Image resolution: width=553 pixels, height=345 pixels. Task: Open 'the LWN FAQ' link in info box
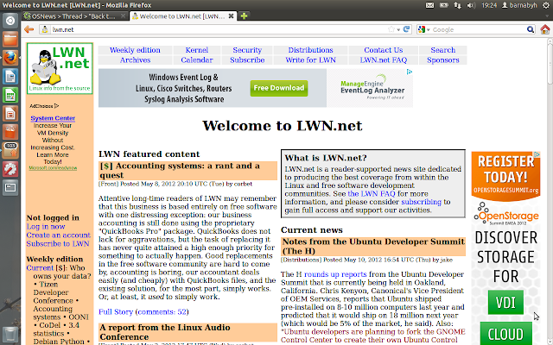(372, 193)
